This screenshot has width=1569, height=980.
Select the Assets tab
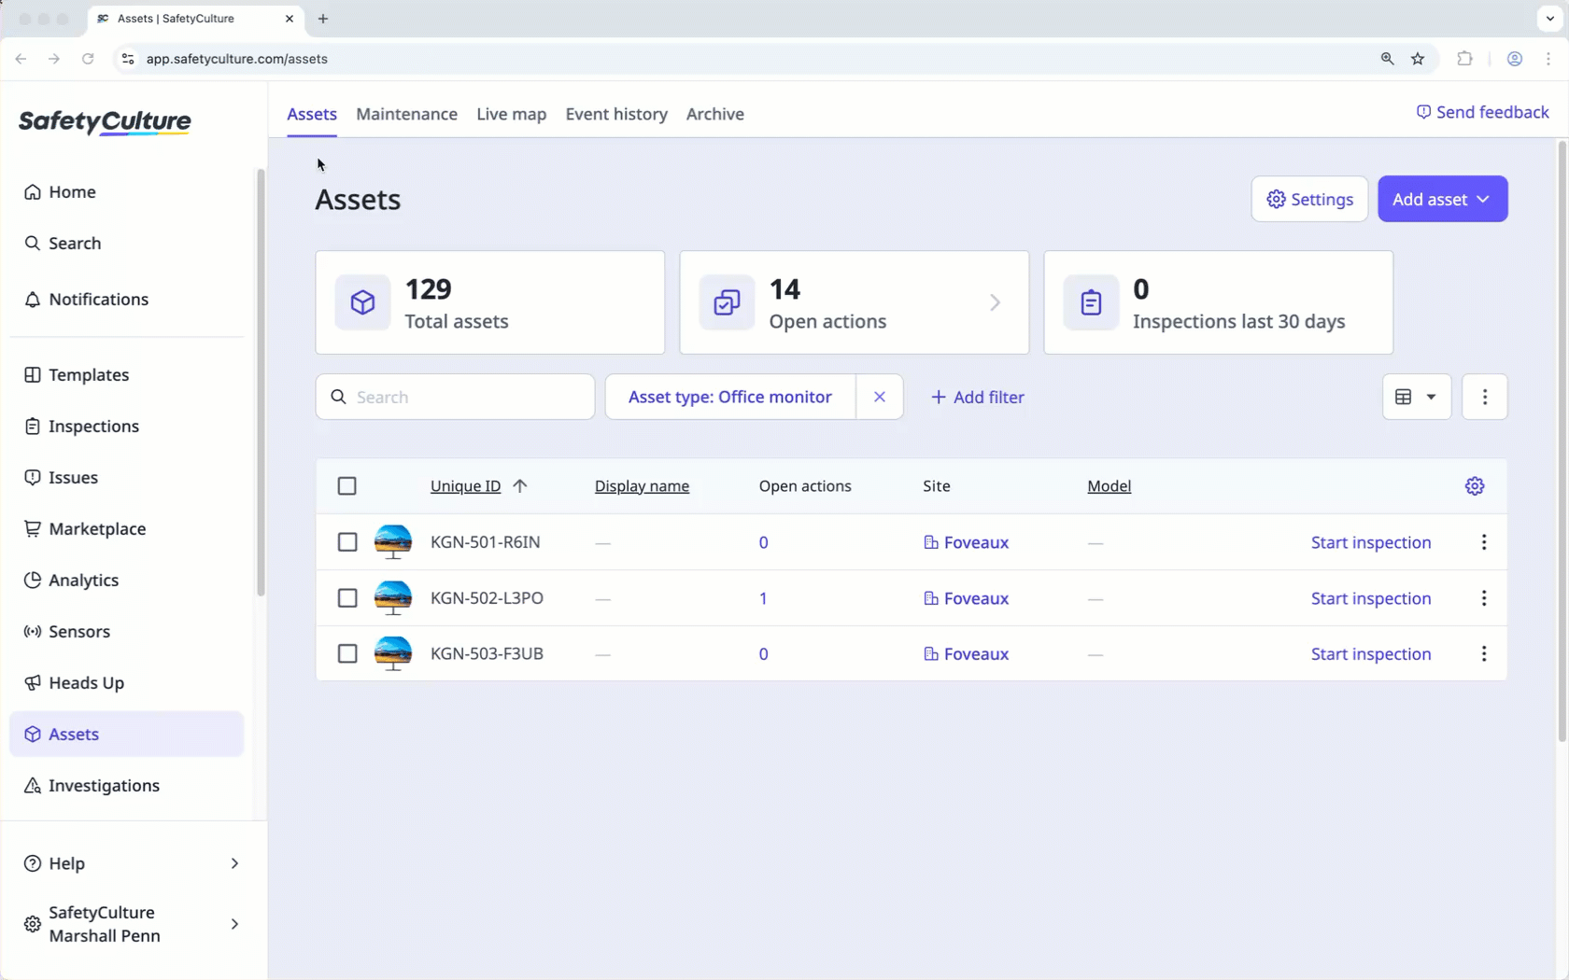[x=312, y=114]
